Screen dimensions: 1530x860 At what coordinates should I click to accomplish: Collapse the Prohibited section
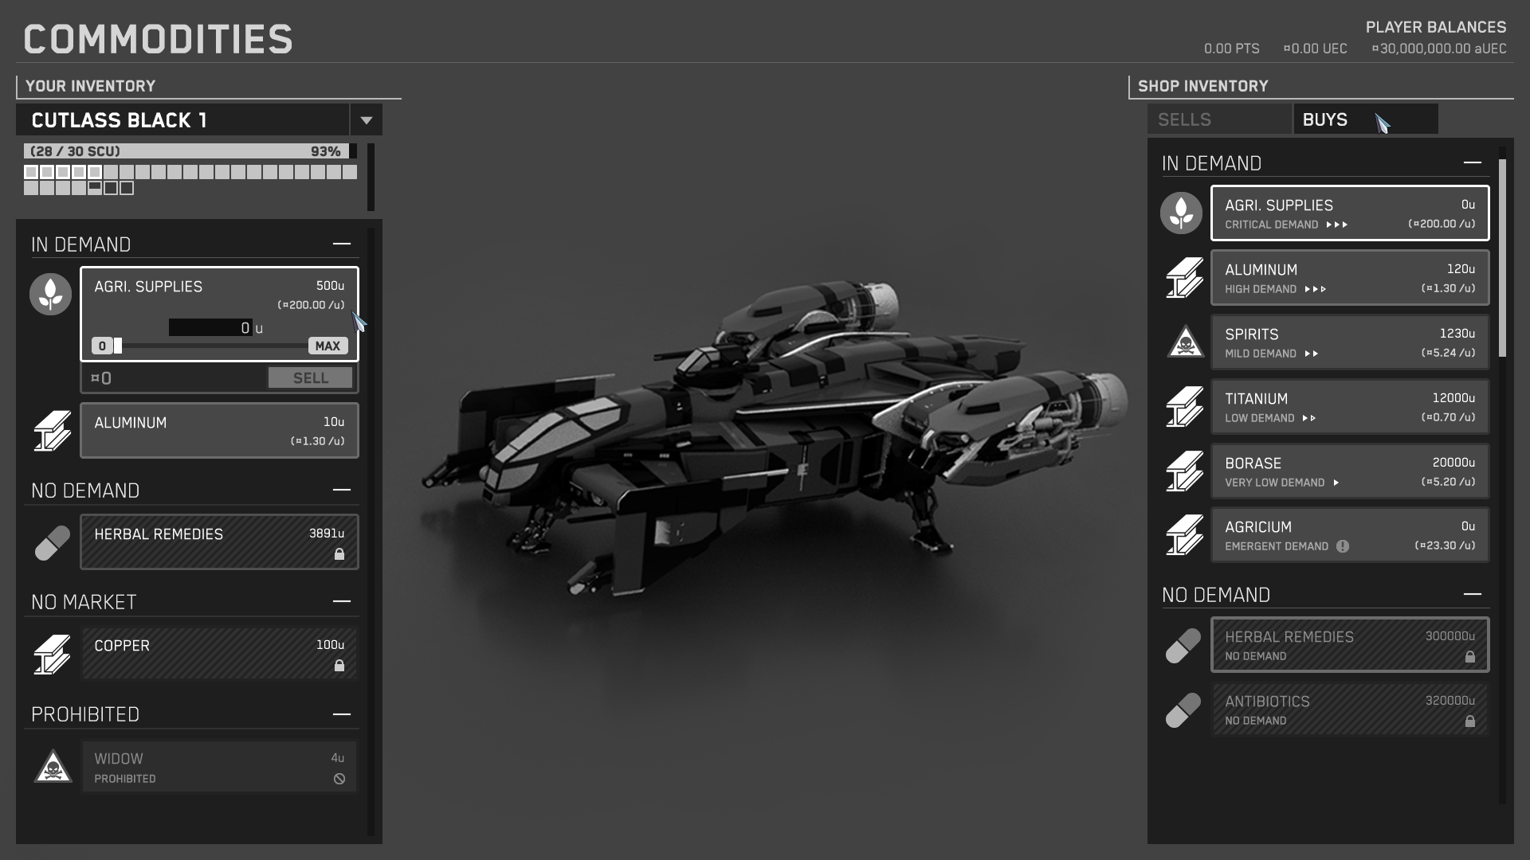point(342,714)
